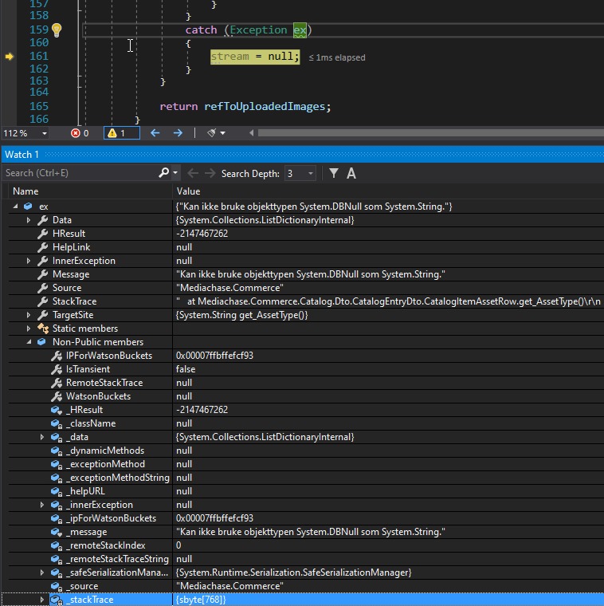Screen dimensions: 604x606
Task: Navigate to next issue with right arrow
Action: 178,133
